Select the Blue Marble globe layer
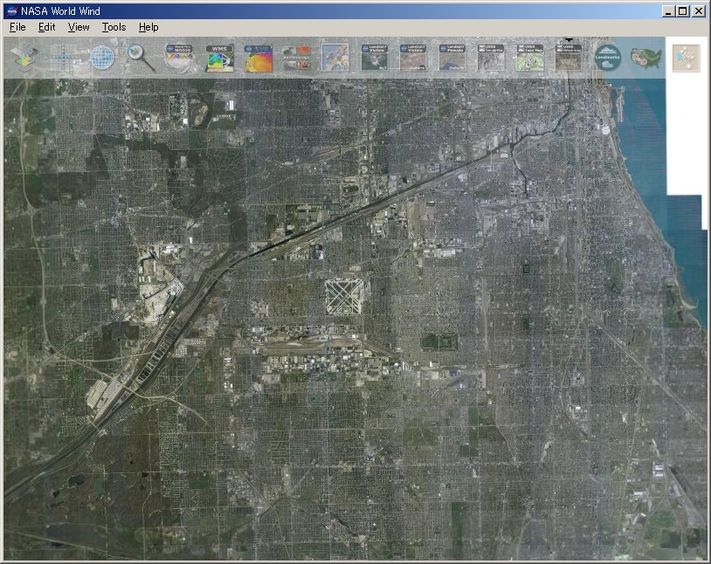Viewport: 711px width, 564px height. point(100,57)
